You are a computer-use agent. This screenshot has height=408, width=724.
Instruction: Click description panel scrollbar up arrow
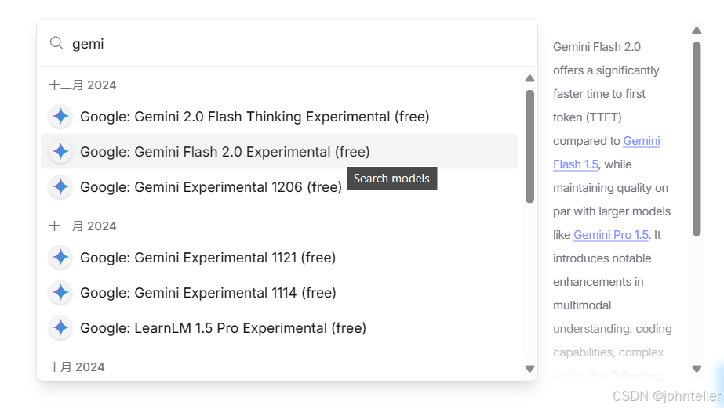tap(697, 31)
